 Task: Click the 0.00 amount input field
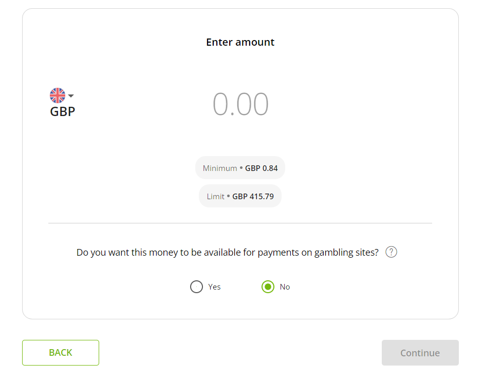coord(240,104)
